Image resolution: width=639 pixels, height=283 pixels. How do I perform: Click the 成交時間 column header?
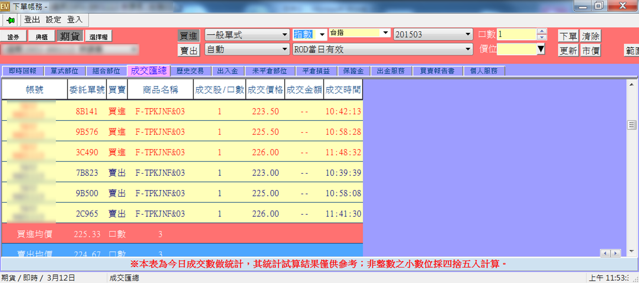click(343, 89)
